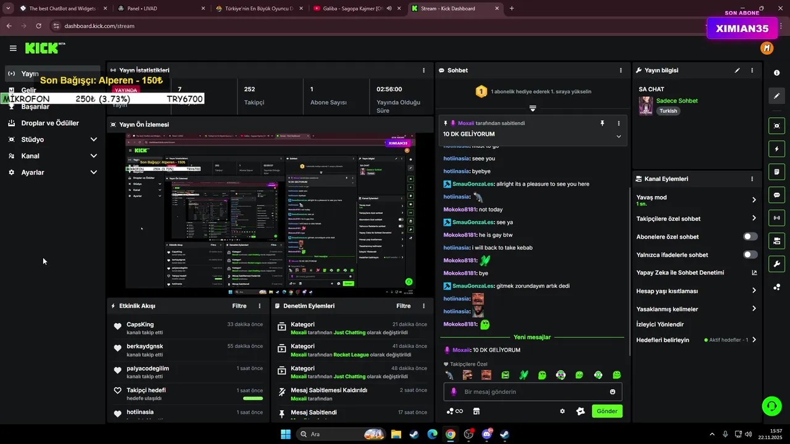The width and height of the screenshot is (790, 444).
Task: Open the profile avatar menu
Action: click(x=767, y=48)
